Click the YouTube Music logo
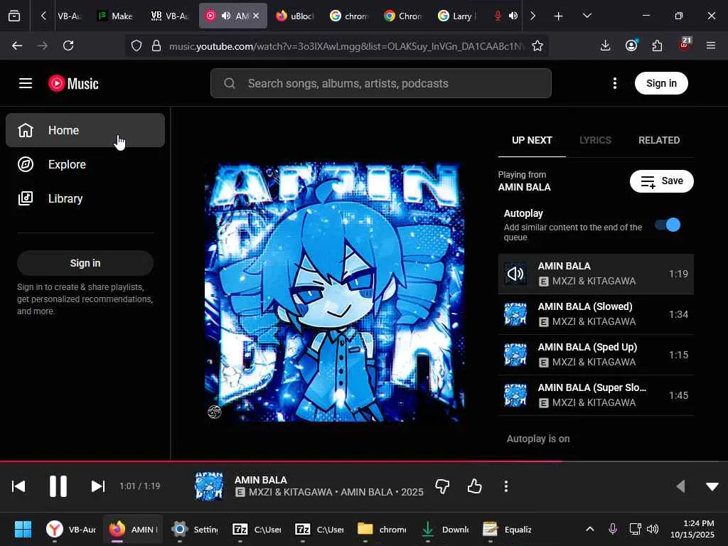Screen dimensions: 728x546 [73, 84]
